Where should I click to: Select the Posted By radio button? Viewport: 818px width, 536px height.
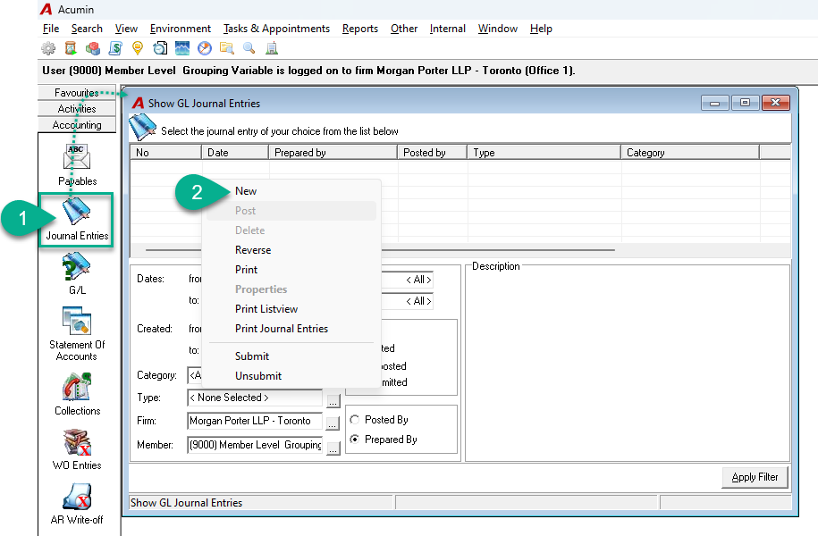[355, 420]
